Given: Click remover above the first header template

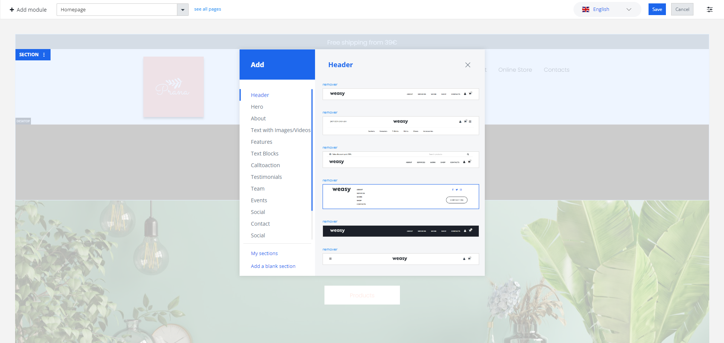Looking at the screenshot, I should tap(330, 85).
